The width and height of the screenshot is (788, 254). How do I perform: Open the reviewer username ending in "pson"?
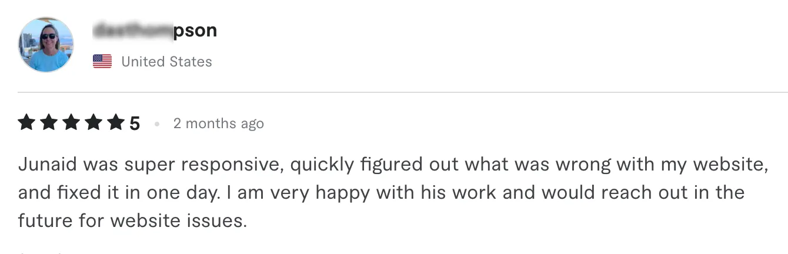coord(155,31)
